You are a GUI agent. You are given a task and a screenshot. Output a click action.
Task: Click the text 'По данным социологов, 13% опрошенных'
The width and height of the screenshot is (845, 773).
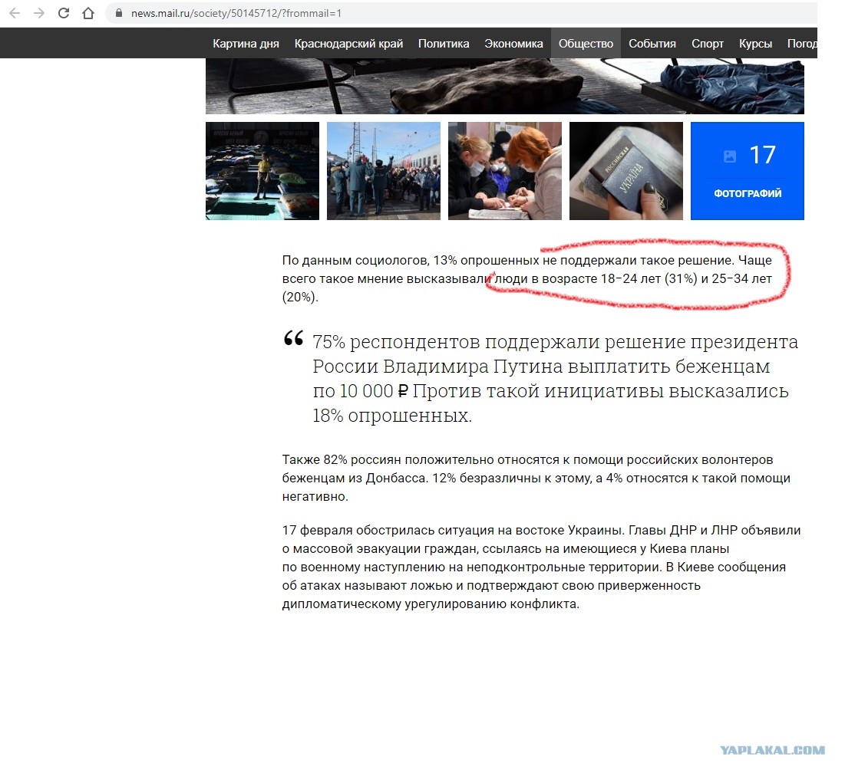coord(411,261)
